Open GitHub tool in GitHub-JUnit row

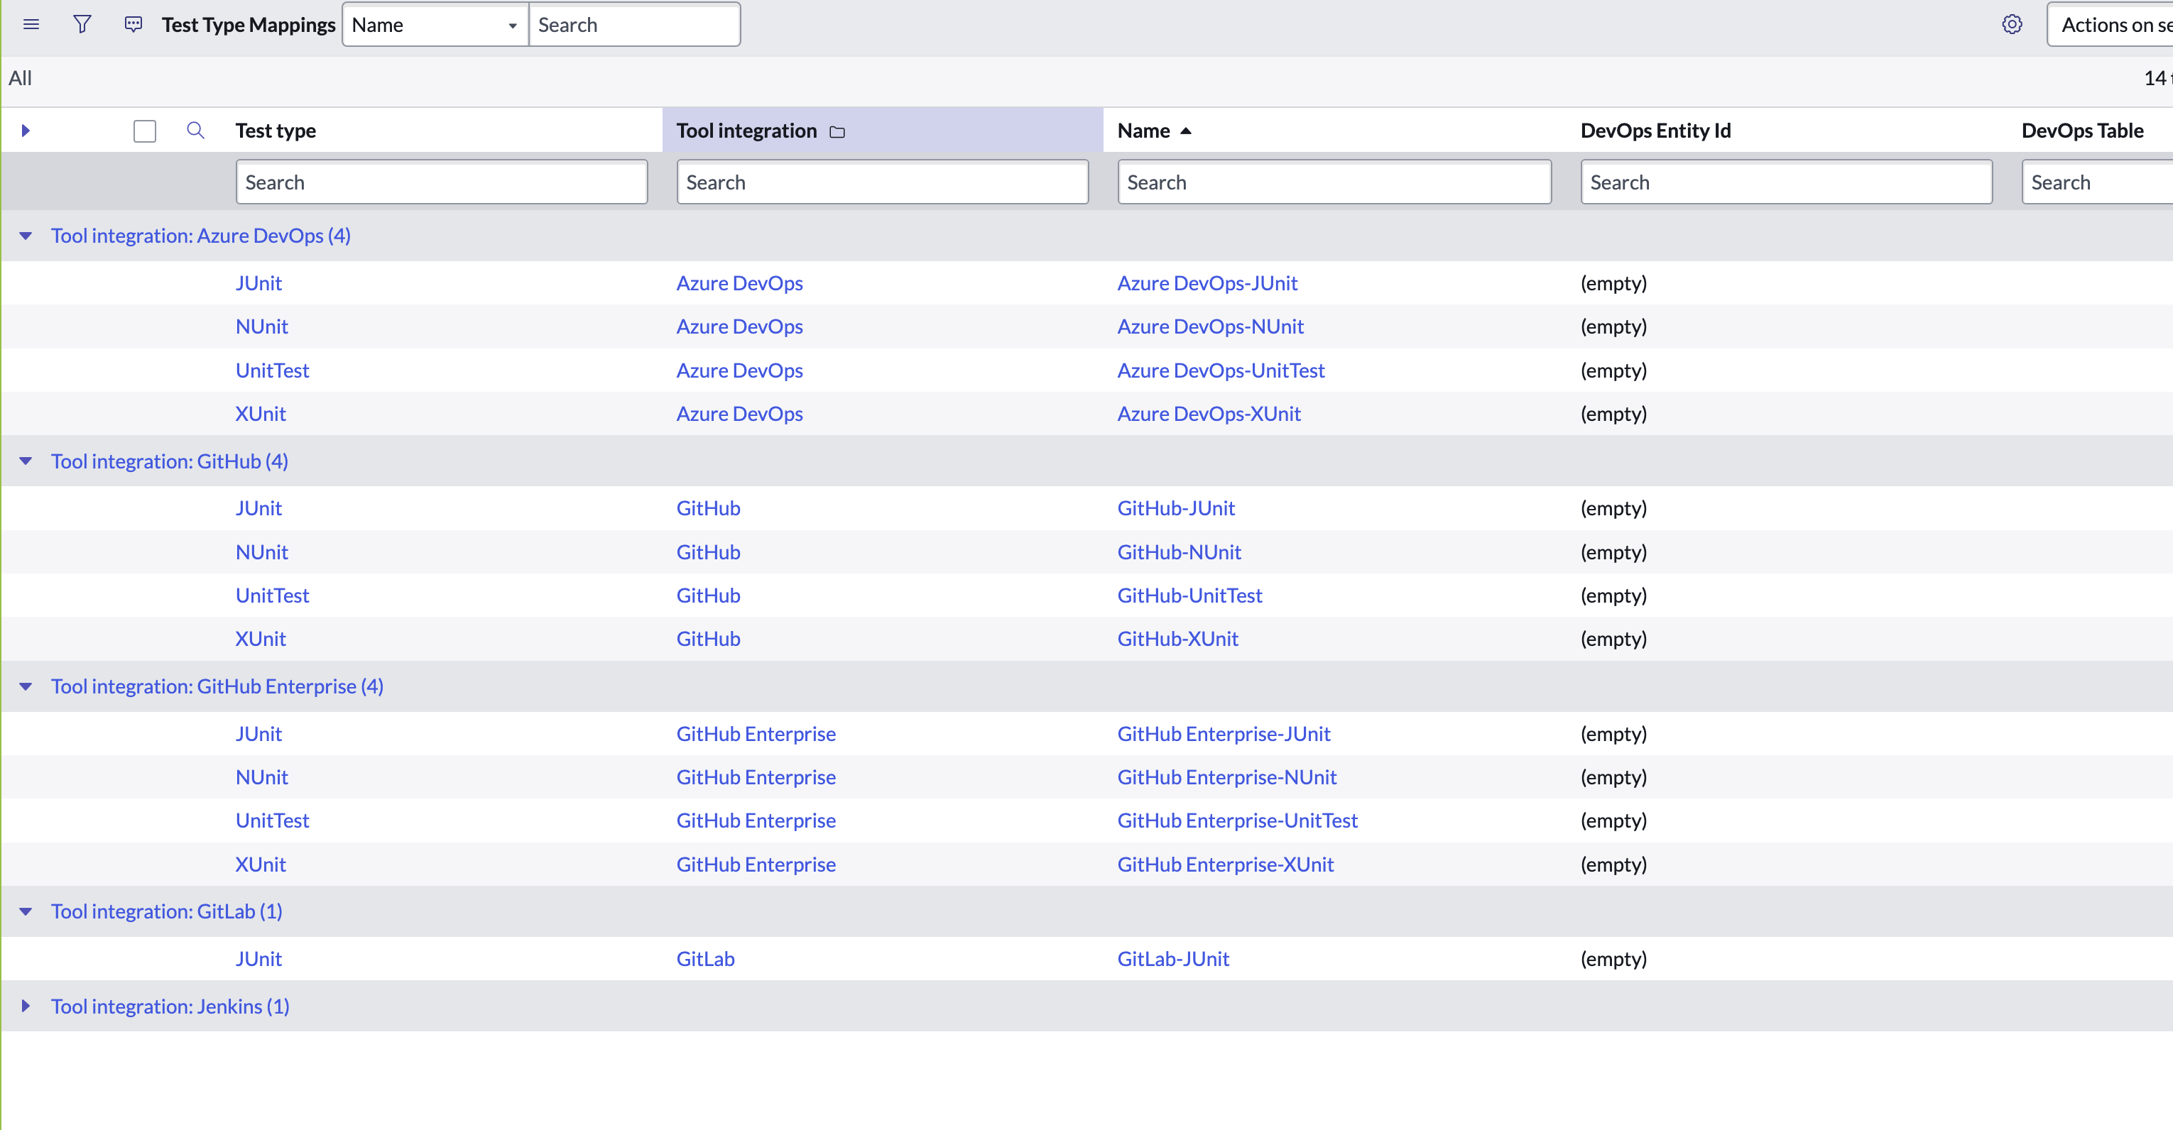pyautogui.click(x=709, y=508)
